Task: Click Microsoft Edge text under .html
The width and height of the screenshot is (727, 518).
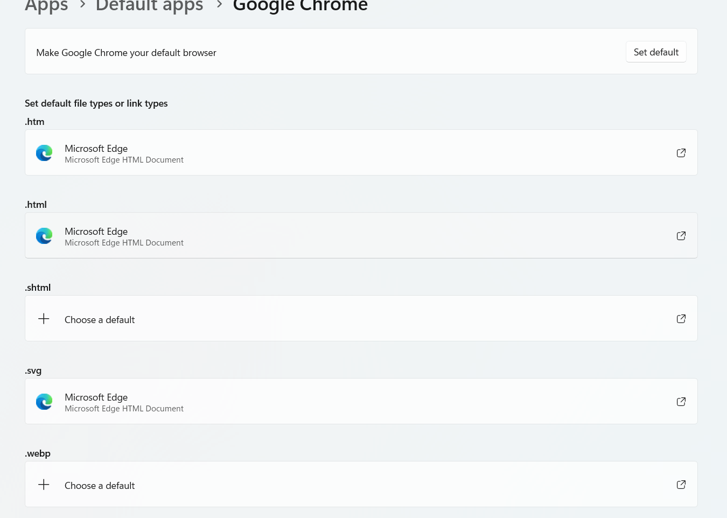Action: (x=96, y=232)
